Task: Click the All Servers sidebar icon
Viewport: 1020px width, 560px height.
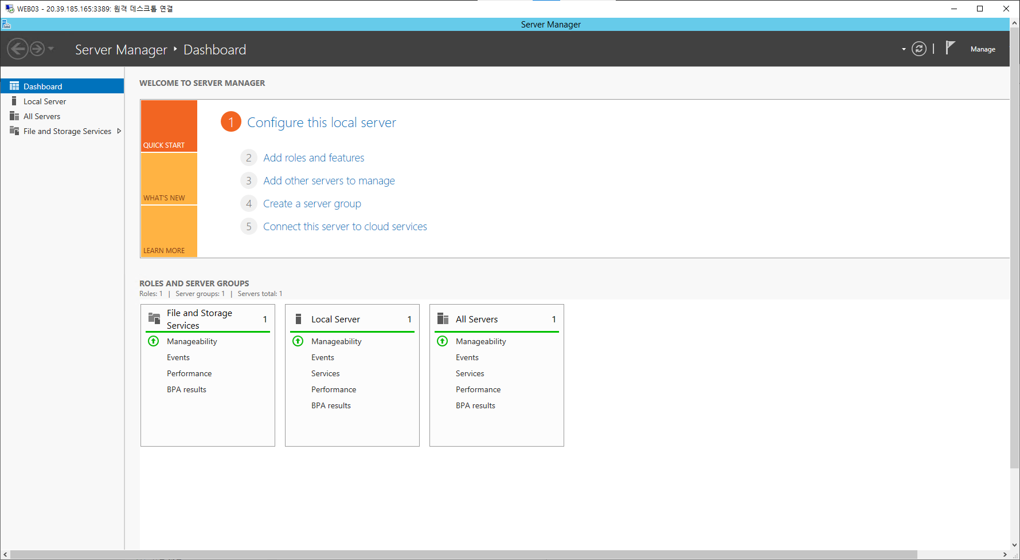Action: click(14, 116)
